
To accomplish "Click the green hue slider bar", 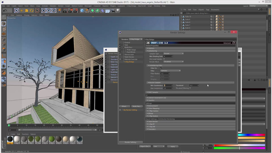I will 239,148.
